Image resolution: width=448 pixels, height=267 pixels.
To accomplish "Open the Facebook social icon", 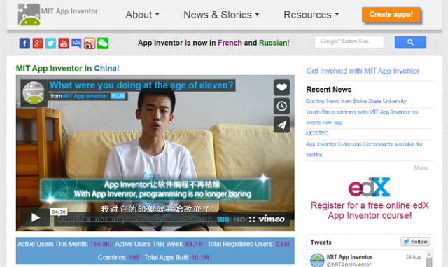I will point(24,43).
